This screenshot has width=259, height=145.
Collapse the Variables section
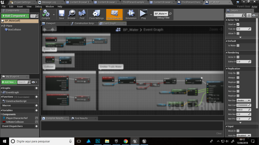[2, 110]
